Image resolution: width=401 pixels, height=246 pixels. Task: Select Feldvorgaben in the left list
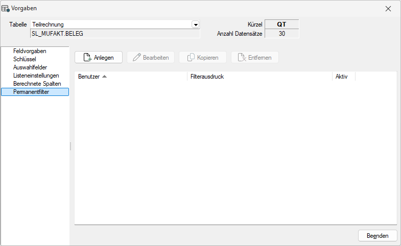click(x=30, y=52)
